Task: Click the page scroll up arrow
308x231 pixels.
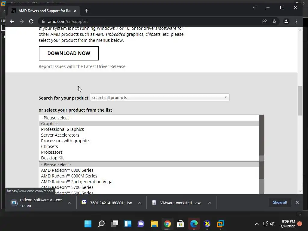Action: [x=300, y=30]
